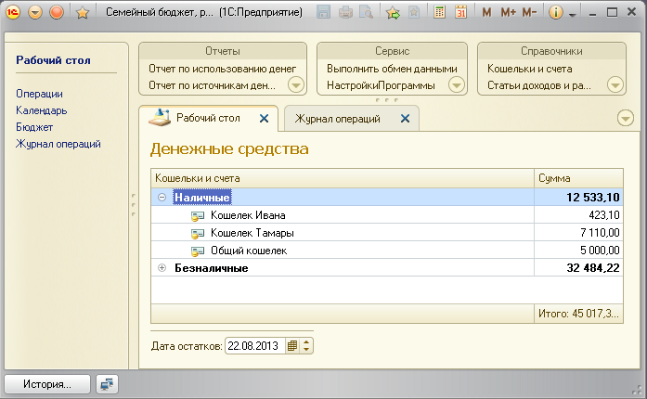This screenshot has width=647, height=399.
Task: Open the Calculator icon
Action: pos(440,12)
